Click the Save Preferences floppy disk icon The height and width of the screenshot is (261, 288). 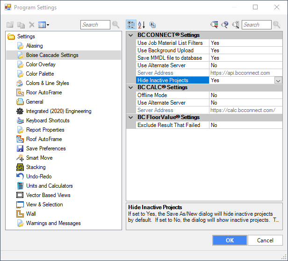[x=20, y=148]
